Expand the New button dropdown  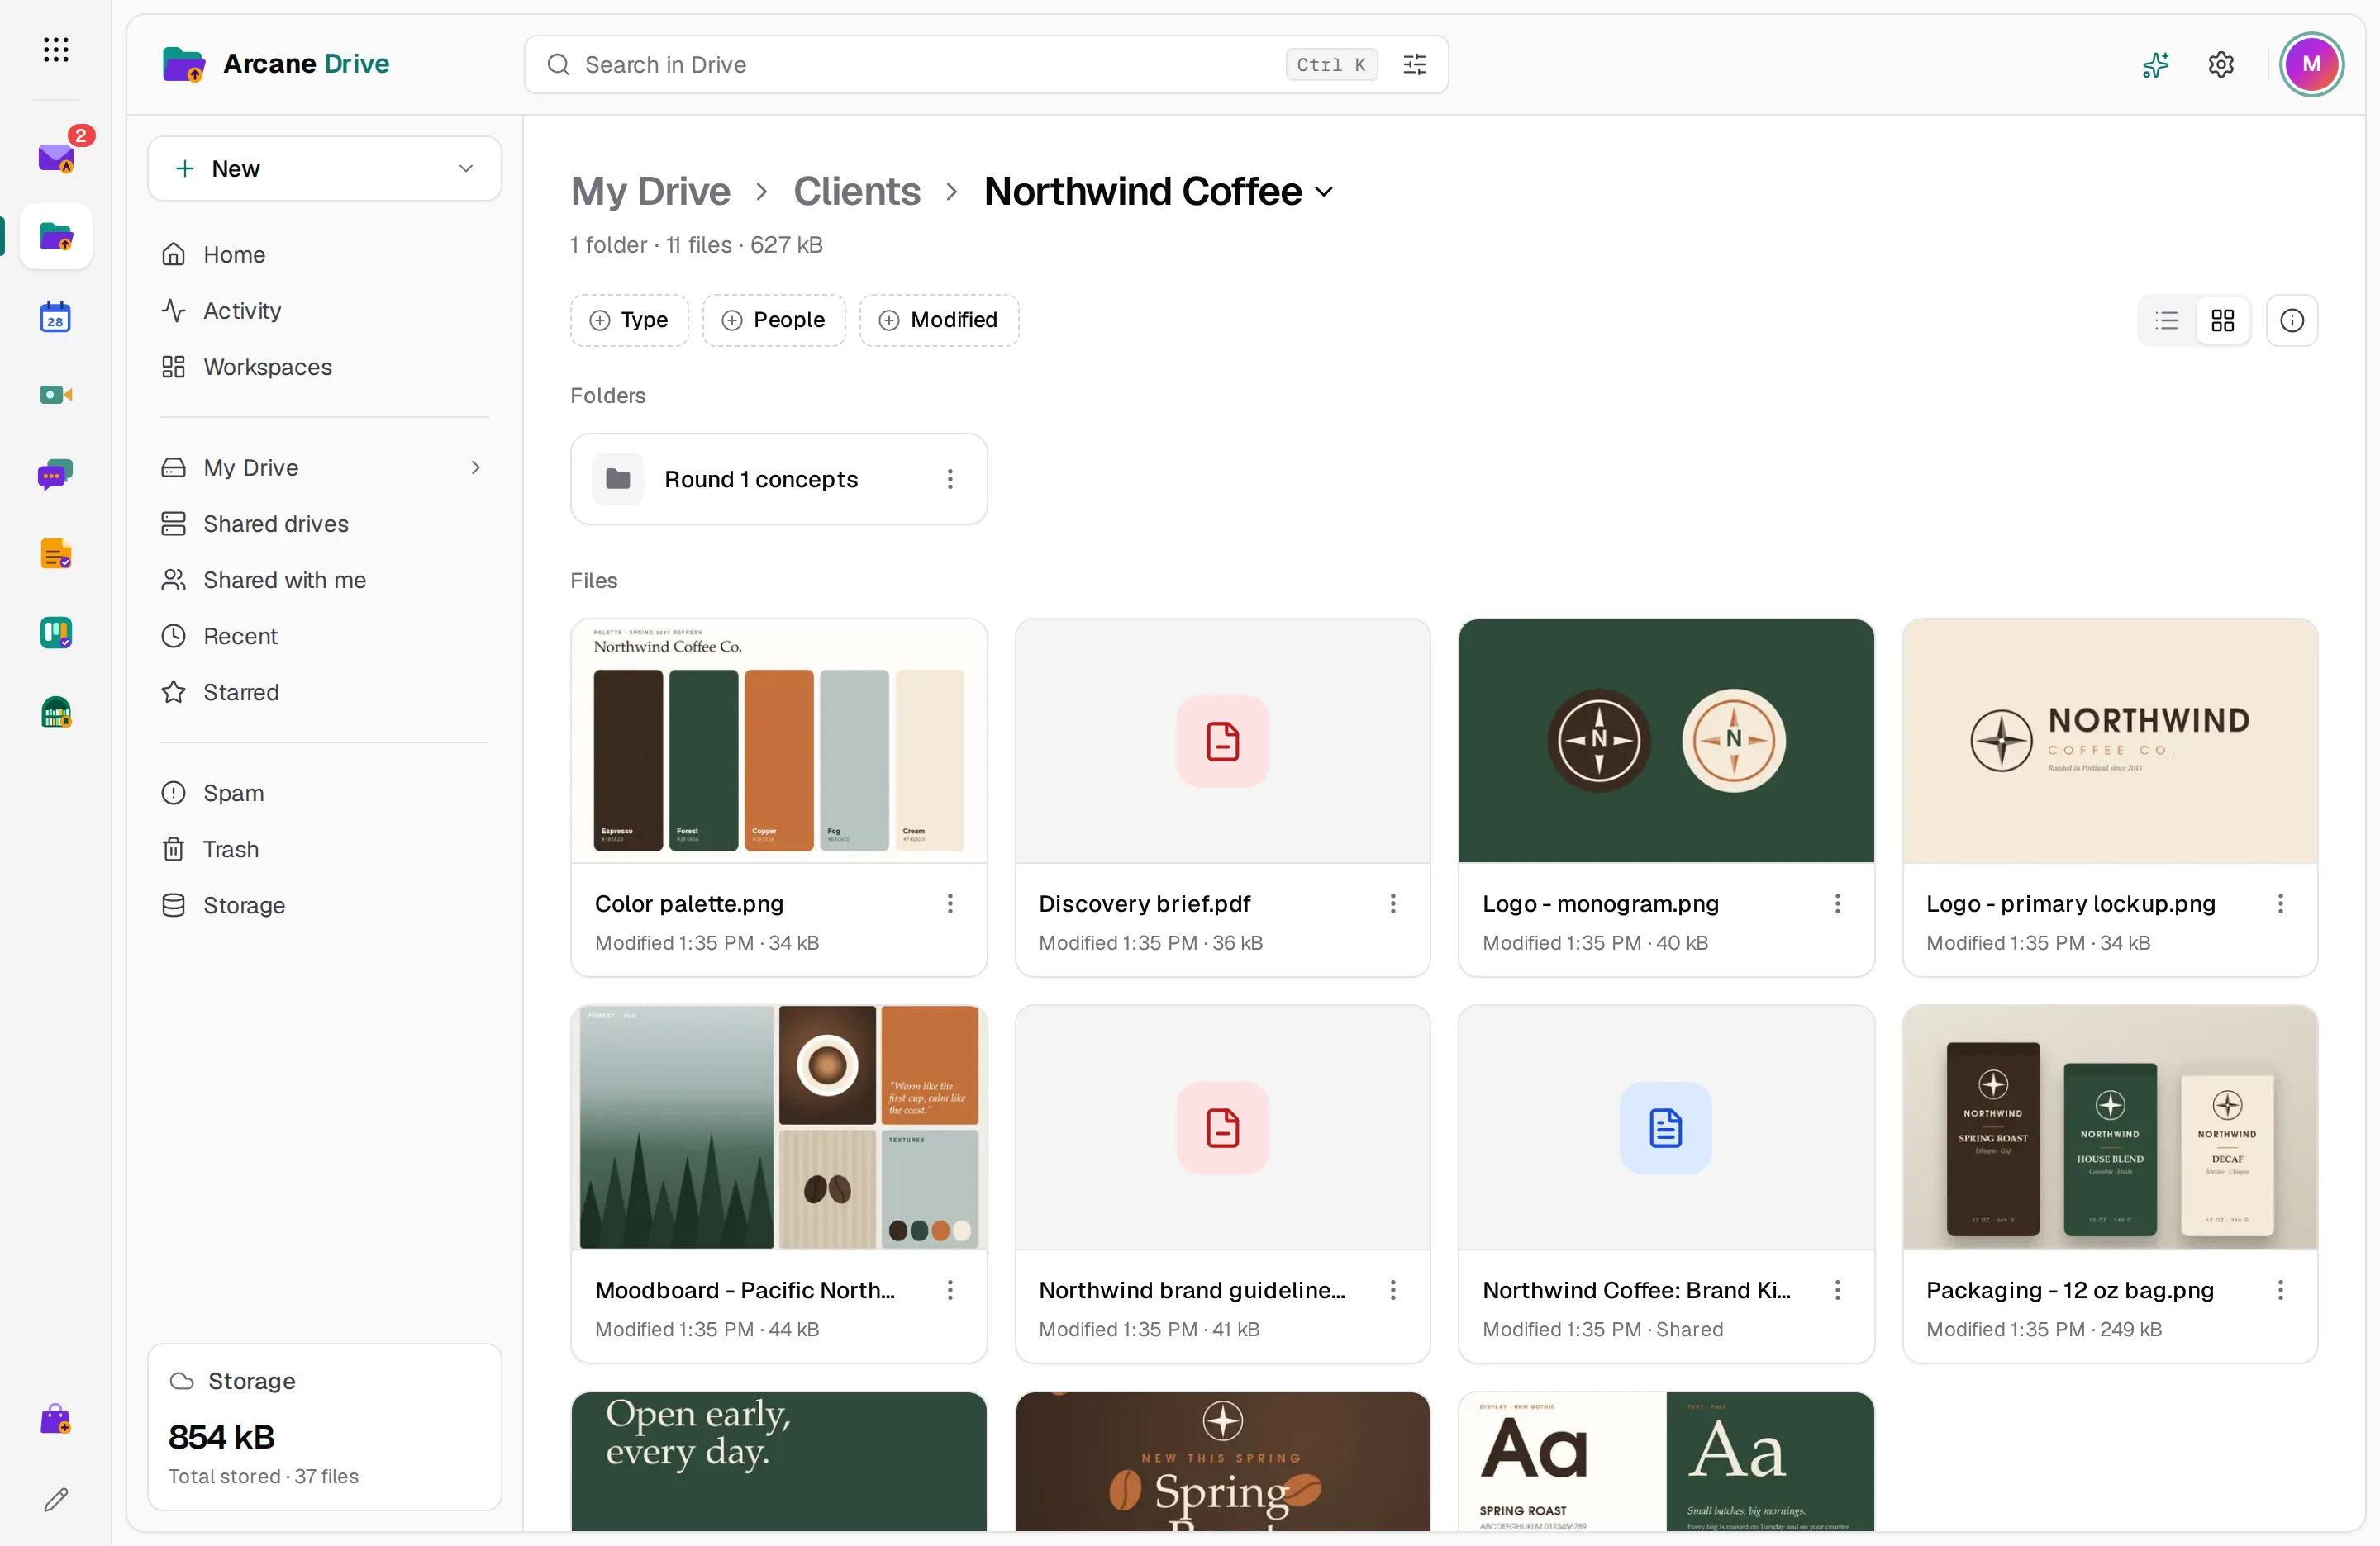click(466, 168)
